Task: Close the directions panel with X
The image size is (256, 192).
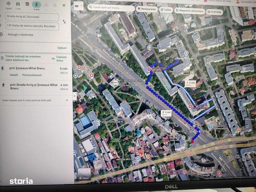Action: 64,5
